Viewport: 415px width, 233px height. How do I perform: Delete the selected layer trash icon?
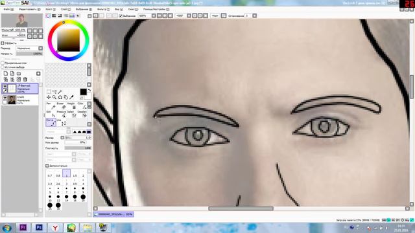coord(25,79)
